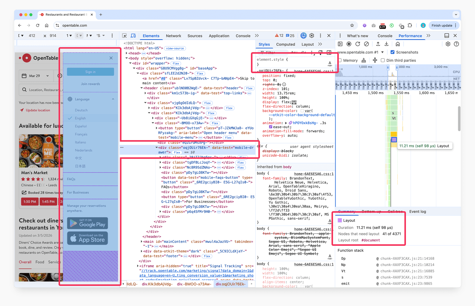Viewport: 475px width, 306px height.
Task: Select Deutsch language option
Action: (x=81, y=110)
